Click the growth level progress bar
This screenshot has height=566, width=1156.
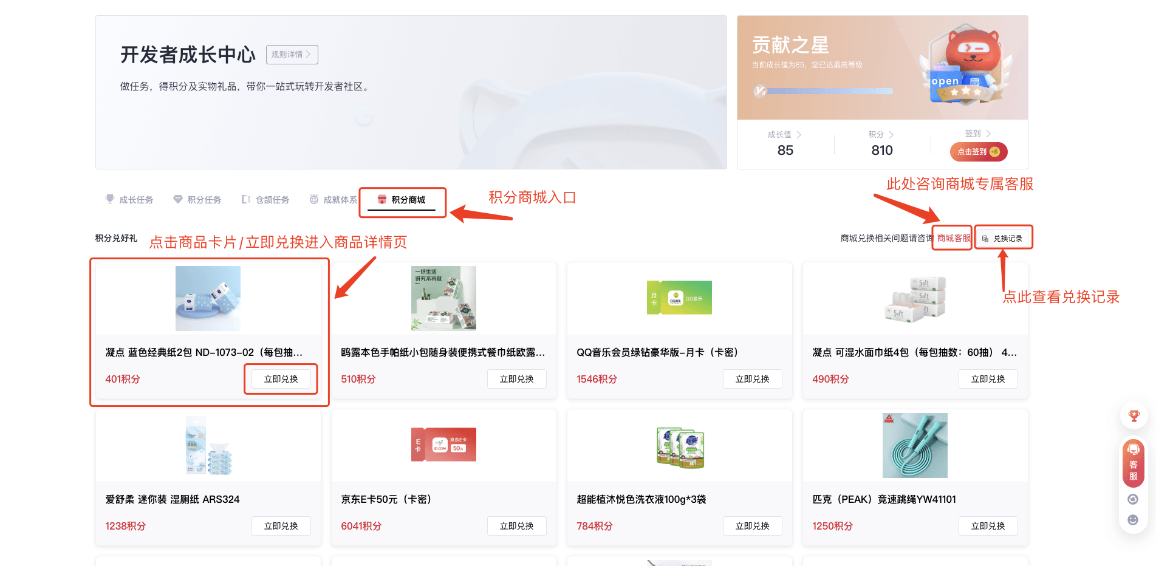(x=826, y=92)
